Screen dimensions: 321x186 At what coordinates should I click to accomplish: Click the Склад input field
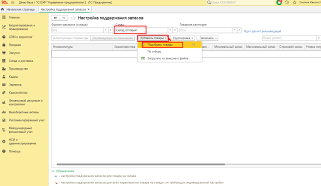[x=141, y=30]
